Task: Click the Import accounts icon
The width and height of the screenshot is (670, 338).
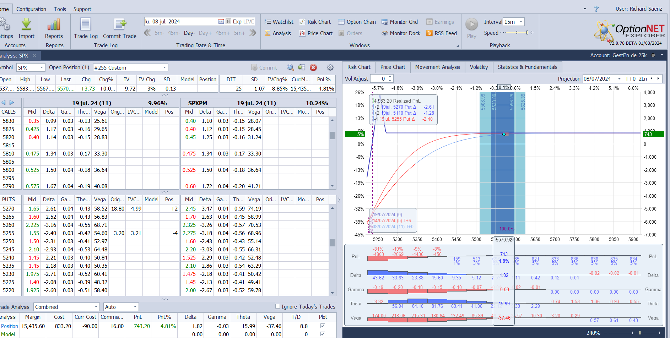Action: (26, 28)
